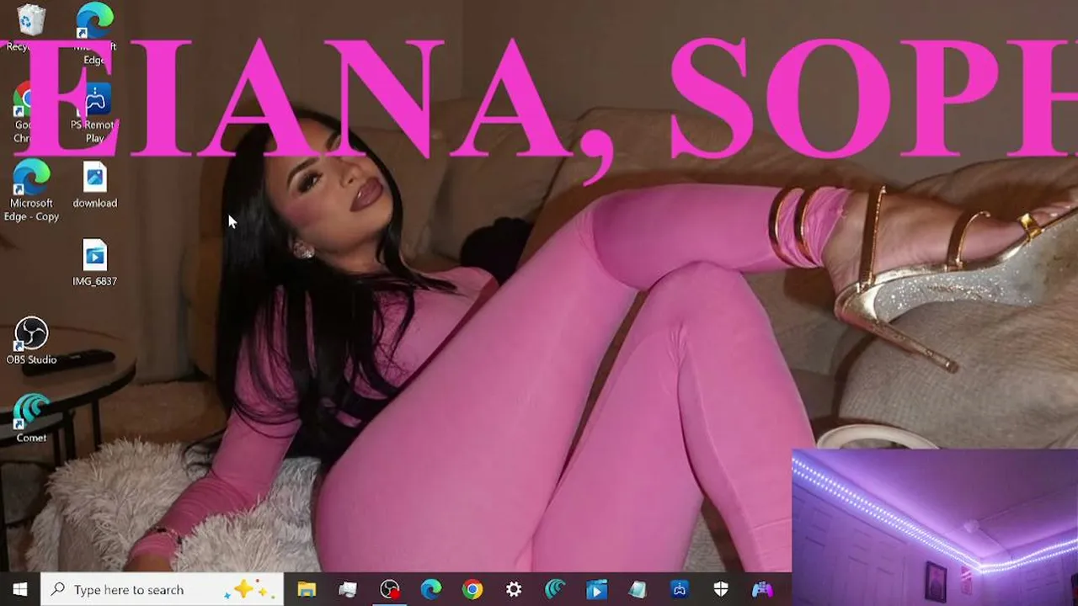Select the IMG_6837 video file icon

94,263
